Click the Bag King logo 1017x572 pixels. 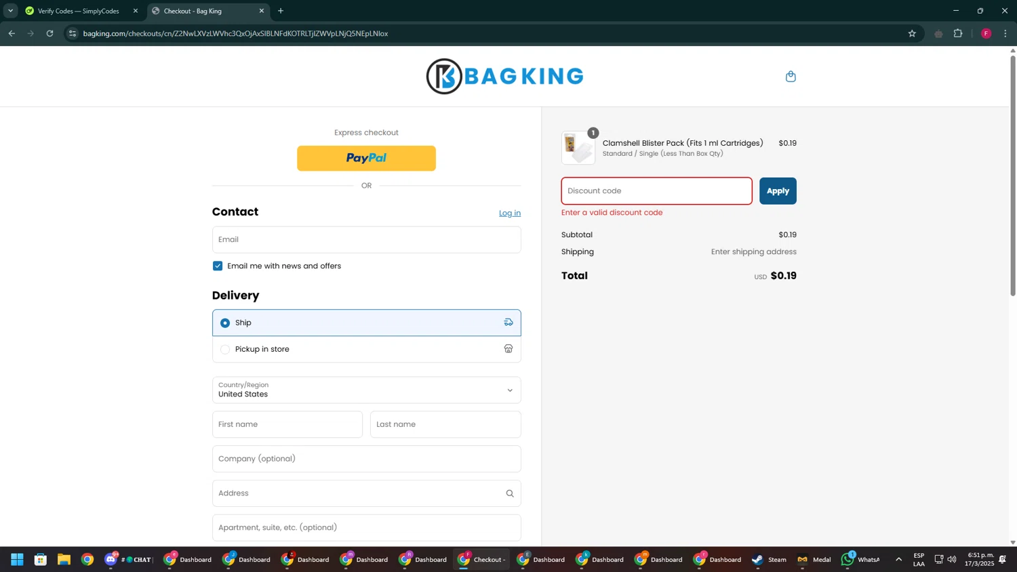click(x=504, y=76)
